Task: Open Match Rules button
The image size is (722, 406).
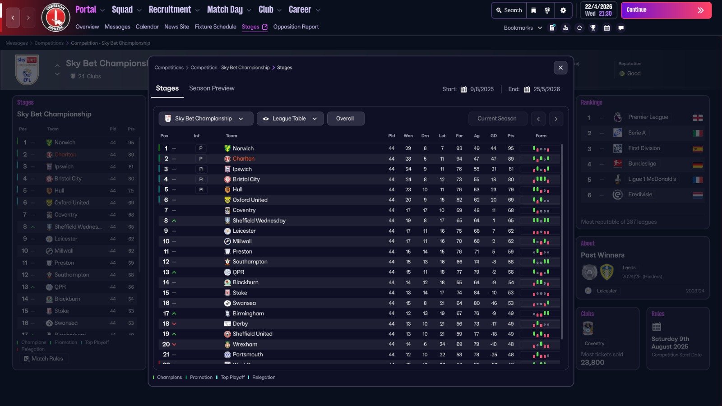Action: point(45,359)
